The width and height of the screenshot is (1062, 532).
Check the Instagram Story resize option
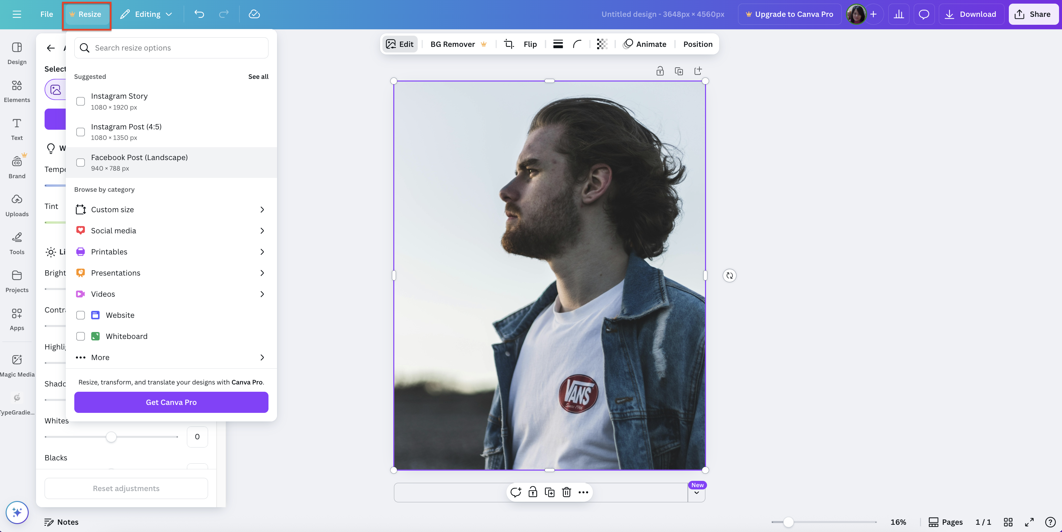[x=81, y=101]
